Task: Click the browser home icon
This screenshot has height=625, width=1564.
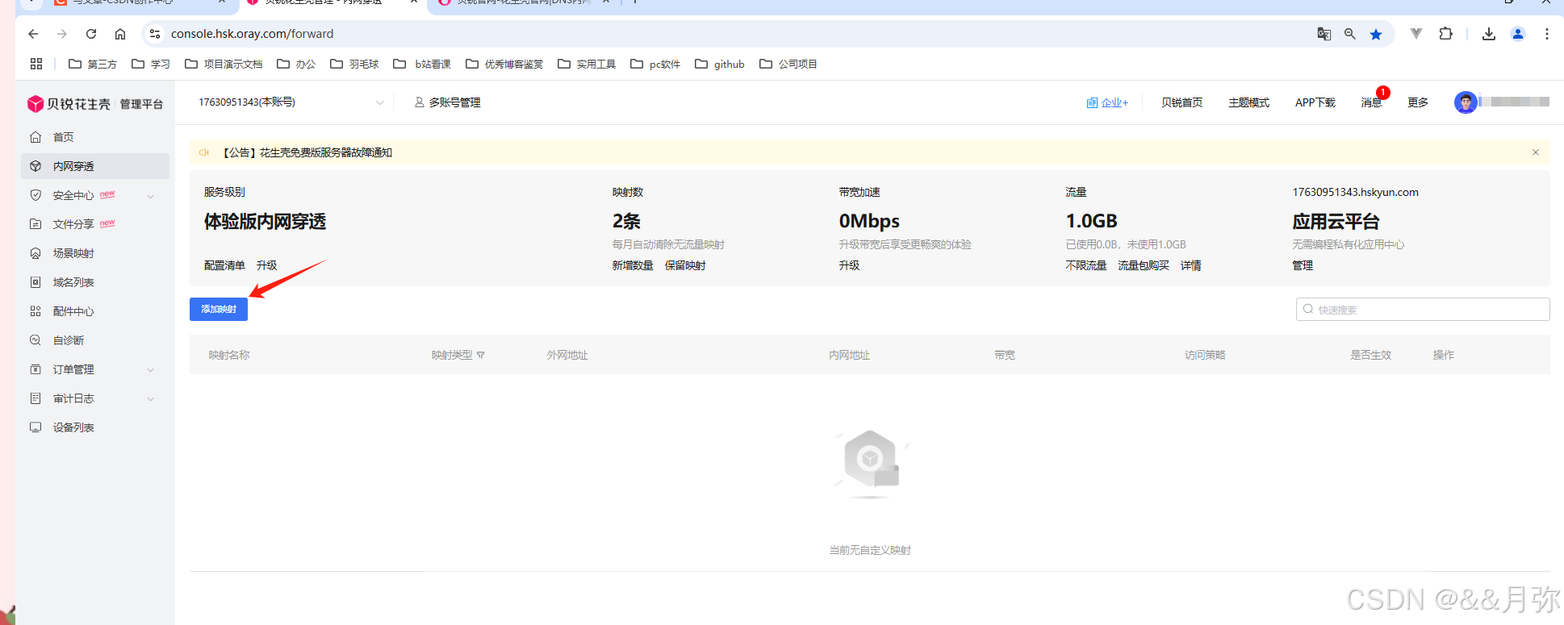Action: [x=120, y=34]
